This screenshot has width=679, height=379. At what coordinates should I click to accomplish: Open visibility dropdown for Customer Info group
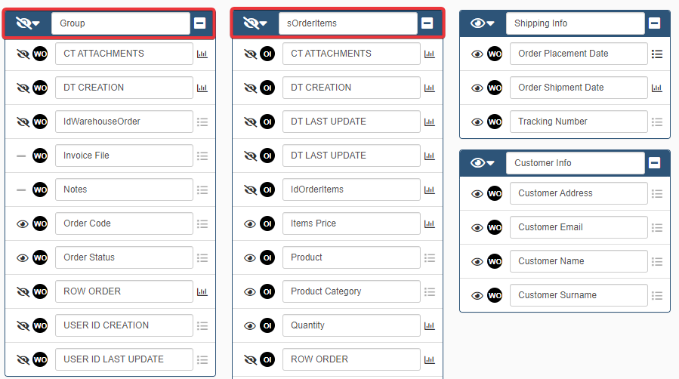482,163
